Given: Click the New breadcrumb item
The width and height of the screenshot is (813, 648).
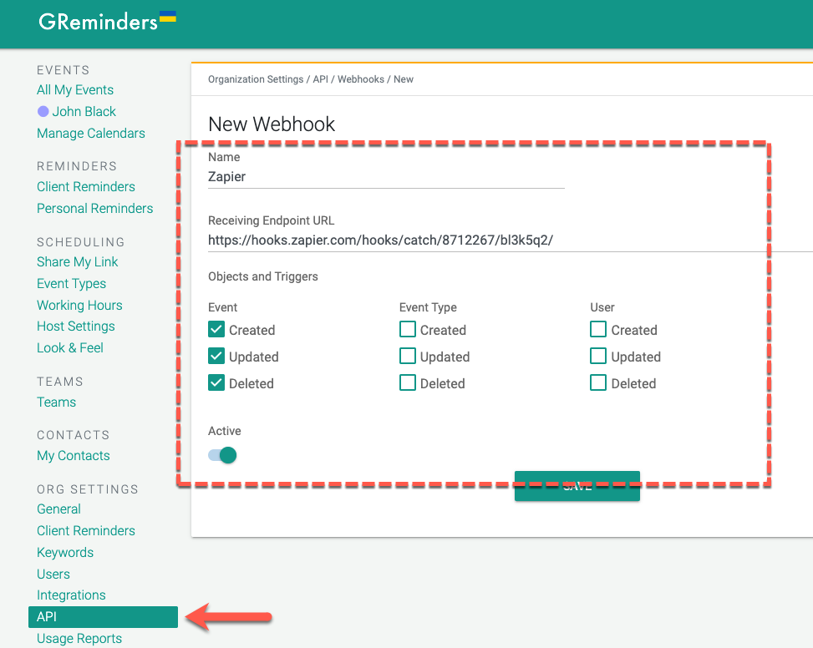Looking at the screenshot, I should coord(404,79).
